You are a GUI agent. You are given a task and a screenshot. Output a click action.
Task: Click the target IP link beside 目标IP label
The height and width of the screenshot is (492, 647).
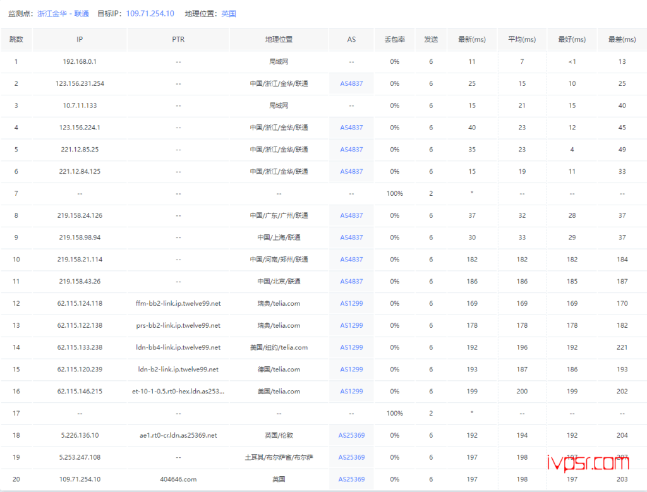(x=150, y=14)
